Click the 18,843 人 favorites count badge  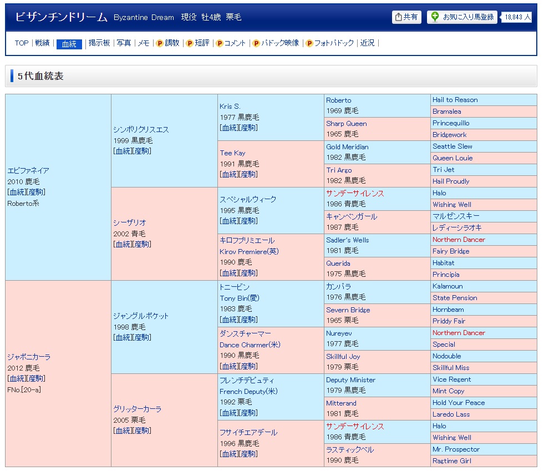[517, 17]
